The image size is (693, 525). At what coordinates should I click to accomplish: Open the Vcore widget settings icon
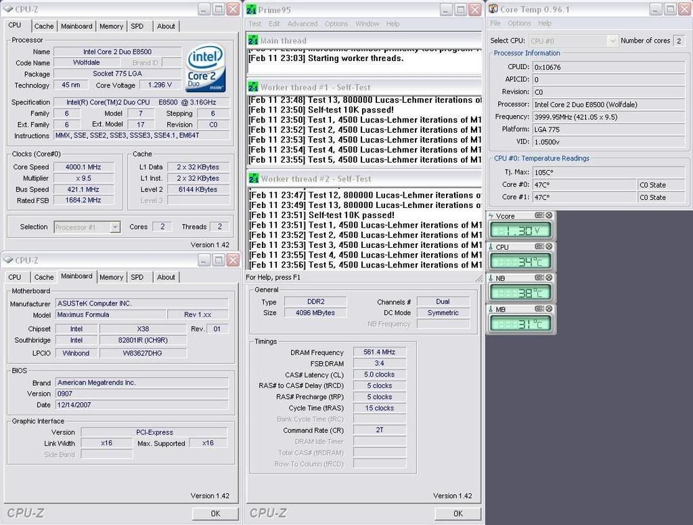coord(539,215)
